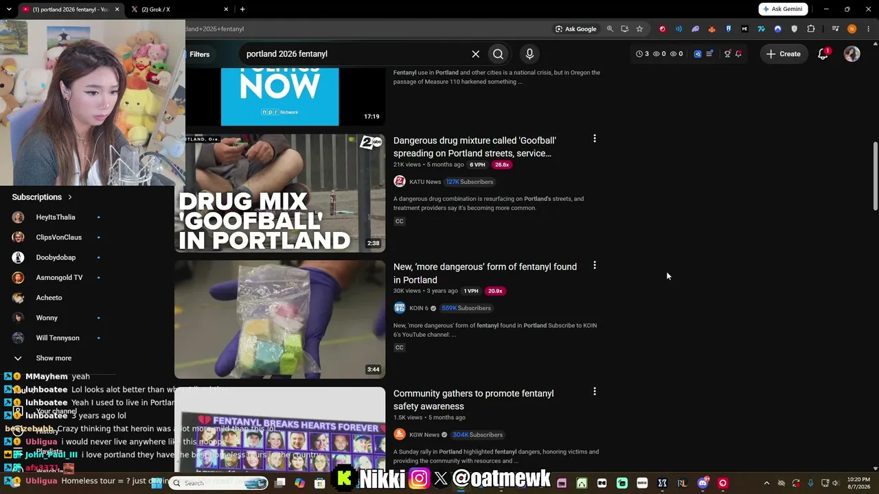This screenshot has width=879, height=494.
Task: Open the Will Tennyson subscription
Action: point(58,338)
